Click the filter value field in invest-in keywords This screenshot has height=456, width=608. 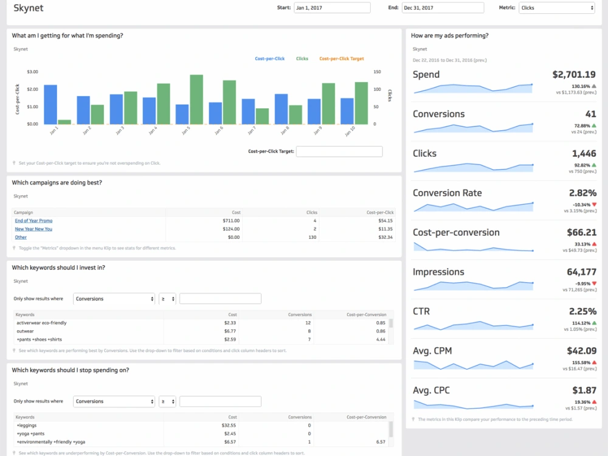(220, 299)
